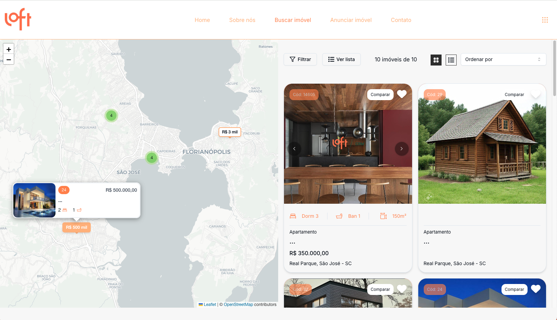Expand the cluster of 4 near Forquilhas

coord(111,116)
